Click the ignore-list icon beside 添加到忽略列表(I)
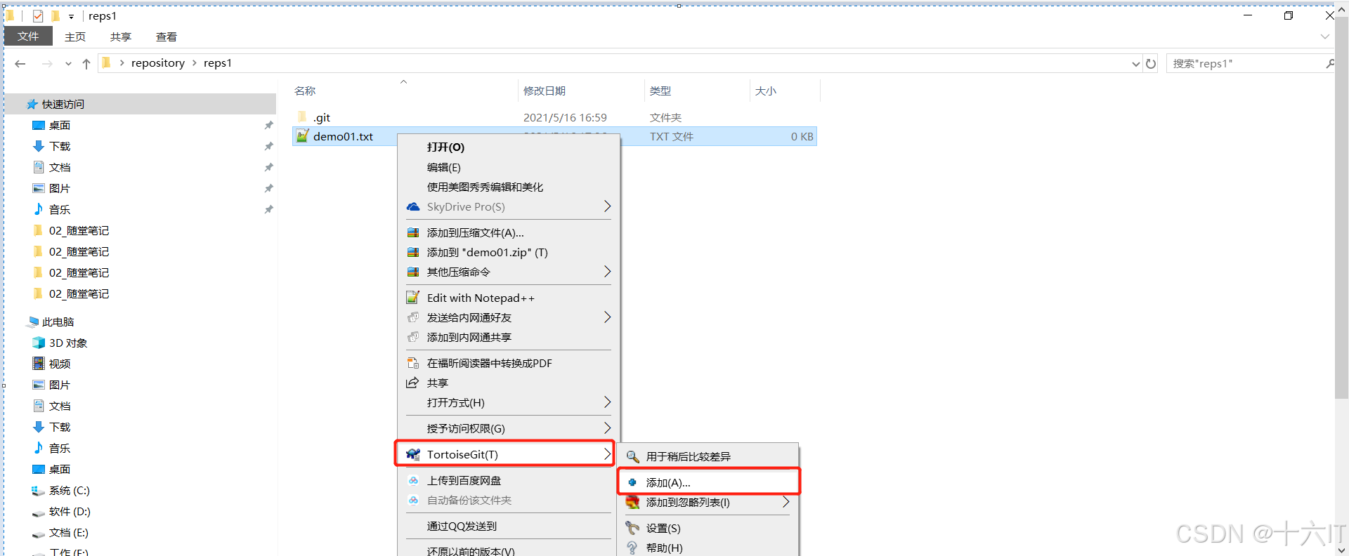 tap(632, 502)
